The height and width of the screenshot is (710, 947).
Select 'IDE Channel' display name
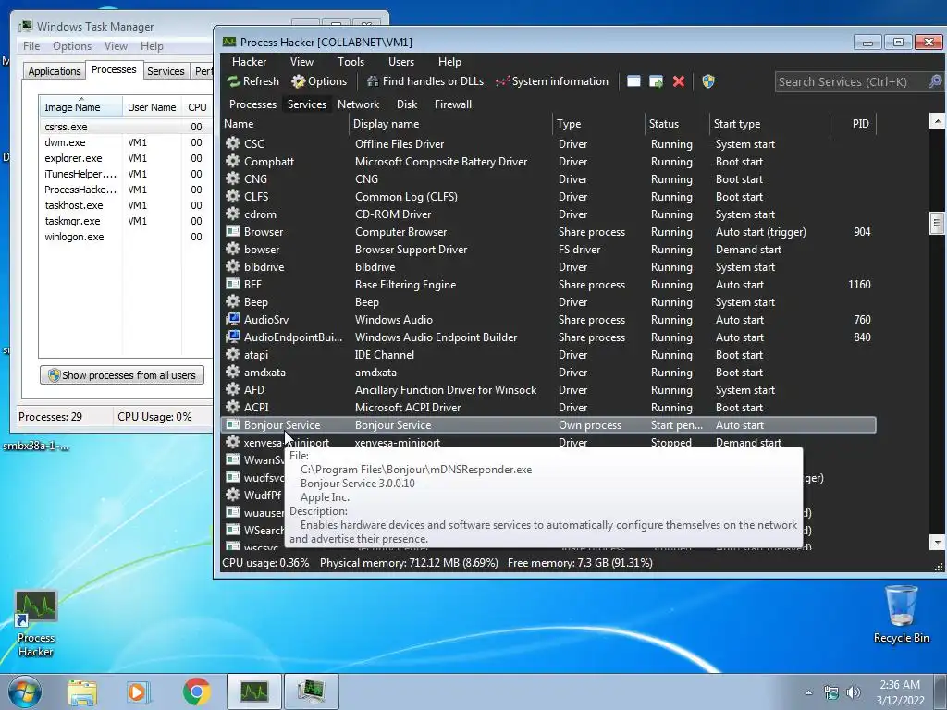pos(385,355)
